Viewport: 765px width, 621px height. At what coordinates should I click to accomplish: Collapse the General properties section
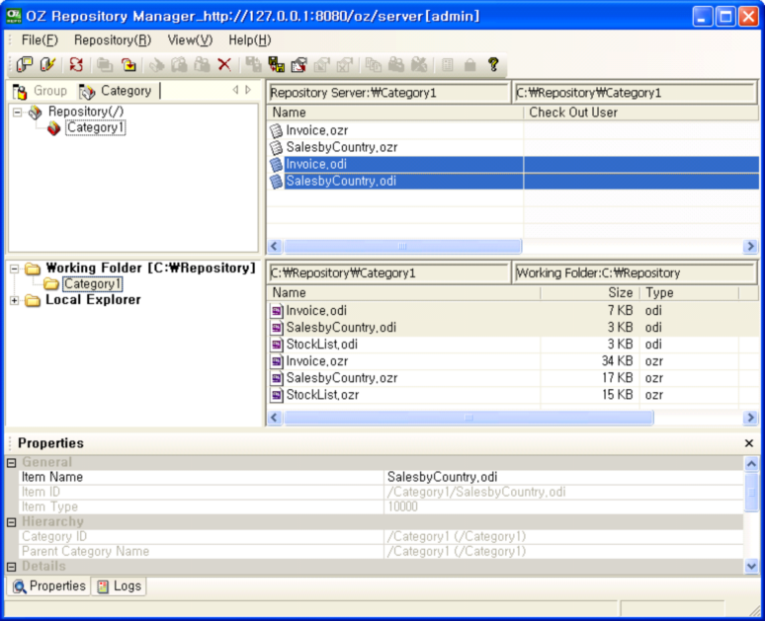click(x=12, y=463)
